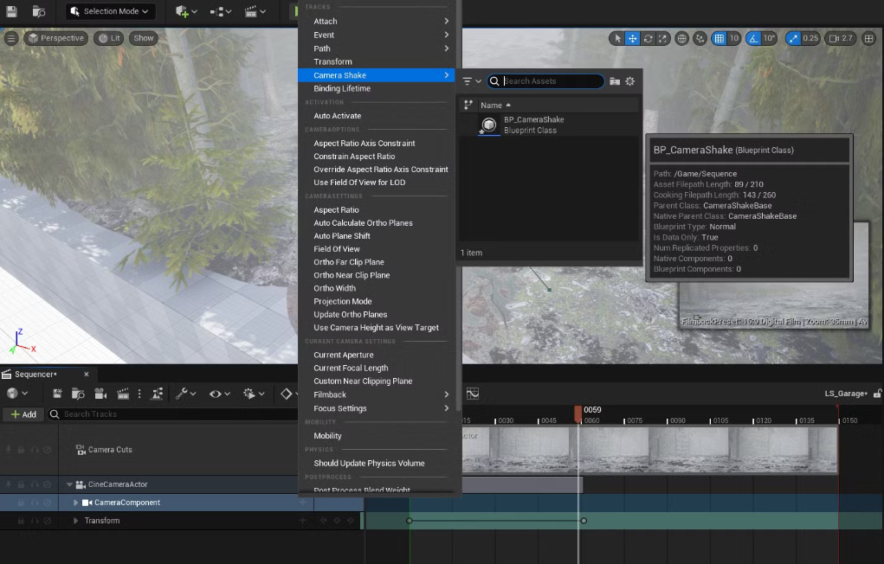The width and height of the screenshot is (884, 564).
Task: Open the curve editor icon above timeline
Action: 473,394
